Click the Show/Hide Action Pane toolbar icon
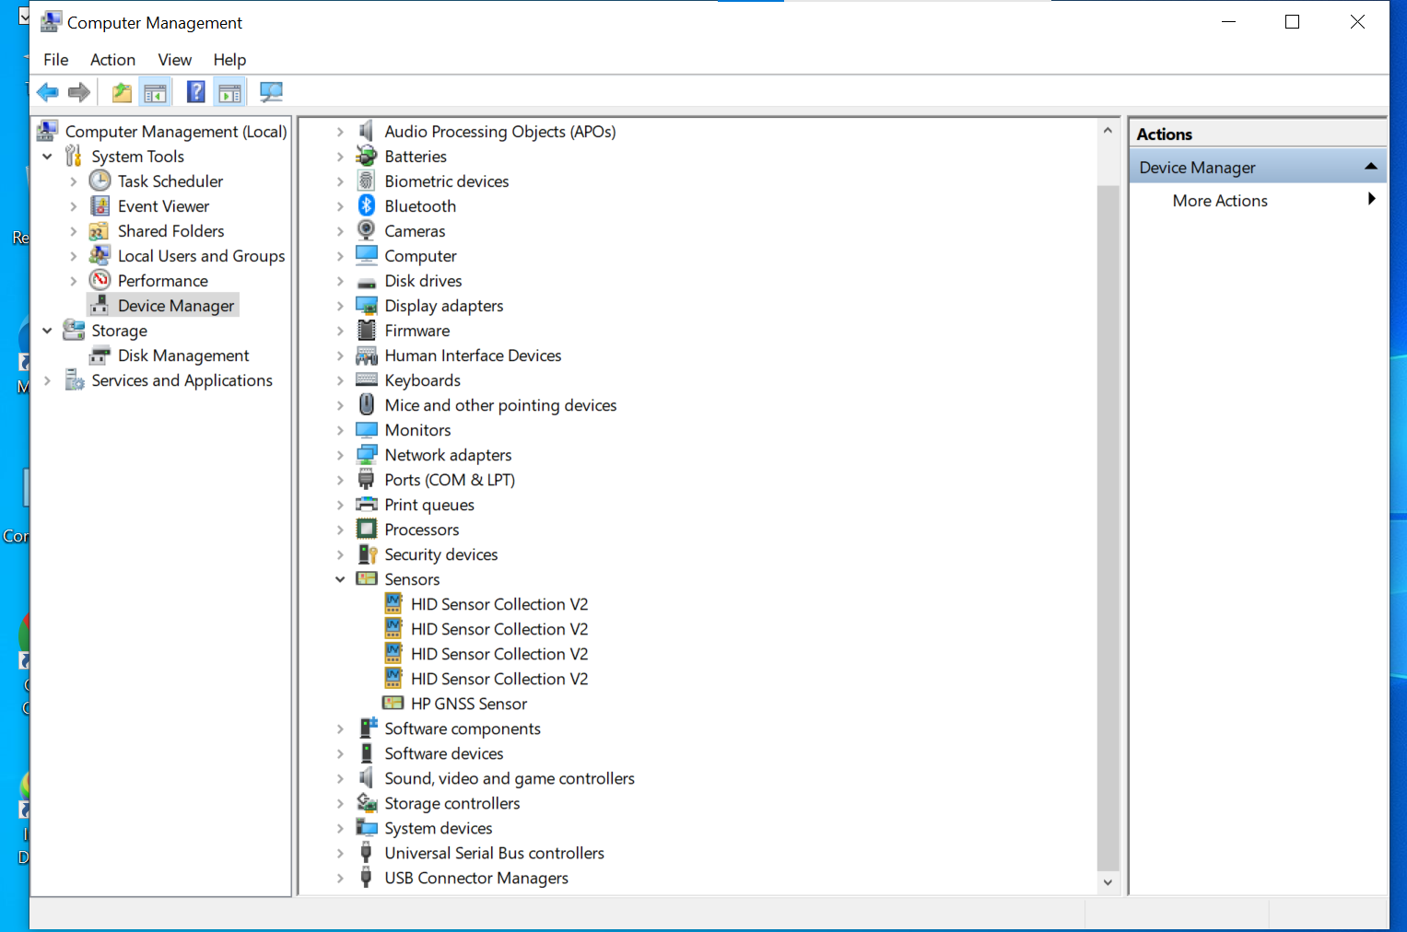The width and height of the screenshot is (1407, 932). pos(229,92)
